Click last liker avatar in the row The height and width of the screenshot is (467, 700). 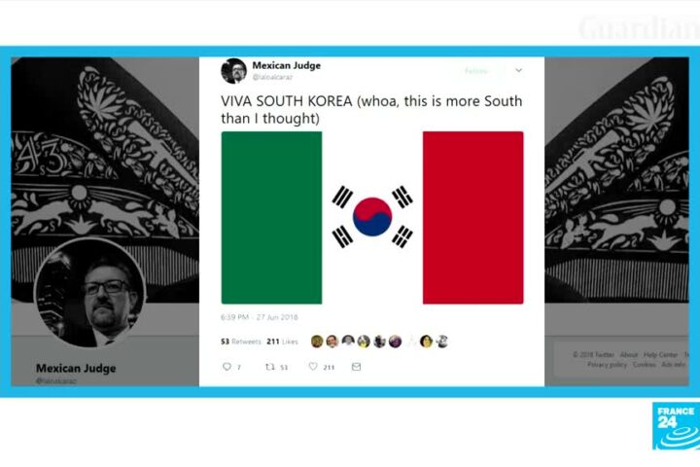click(x=442, y=341)
